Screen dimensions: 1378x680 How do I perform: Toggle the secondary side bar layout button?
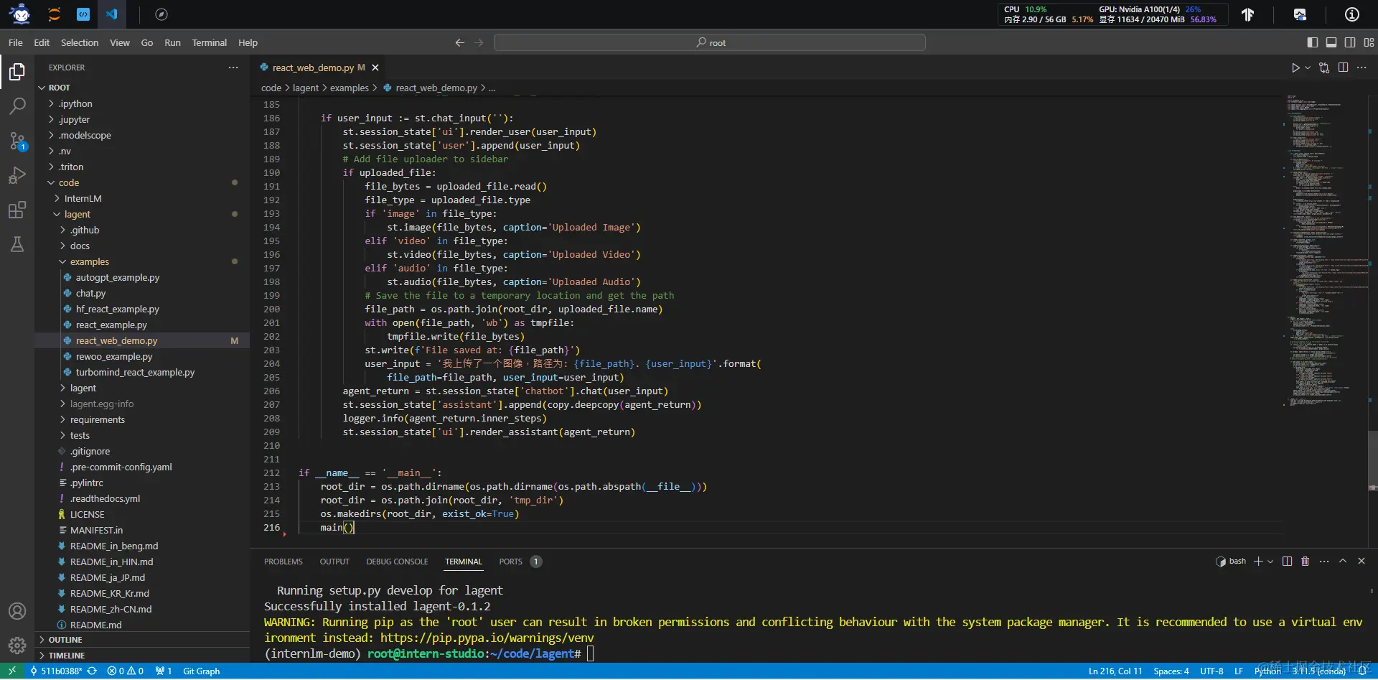click(1349, 42)
